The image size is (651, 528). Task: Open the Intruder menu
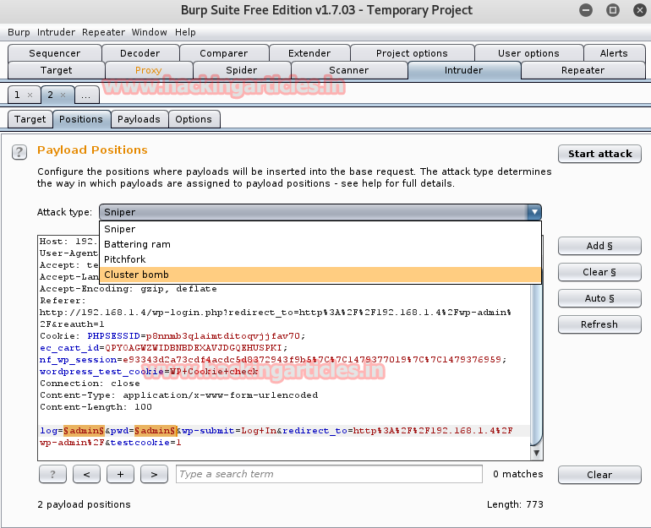pos(56,32)
